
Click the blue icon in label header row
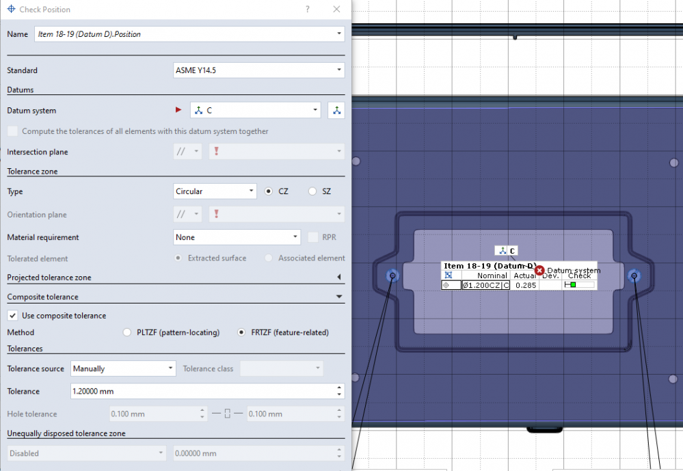pos(448,275)
